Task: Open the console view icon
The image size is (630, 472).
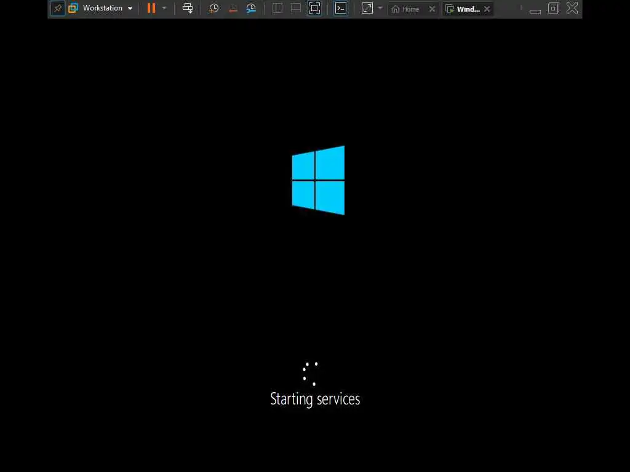Action: tap(341, 9)
